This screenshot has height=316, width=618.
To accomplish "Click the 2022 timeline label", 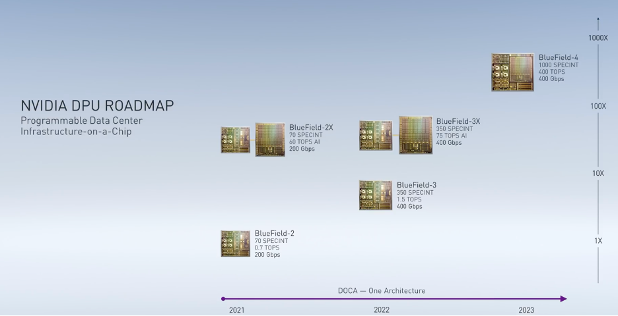I will click(382, 311).
